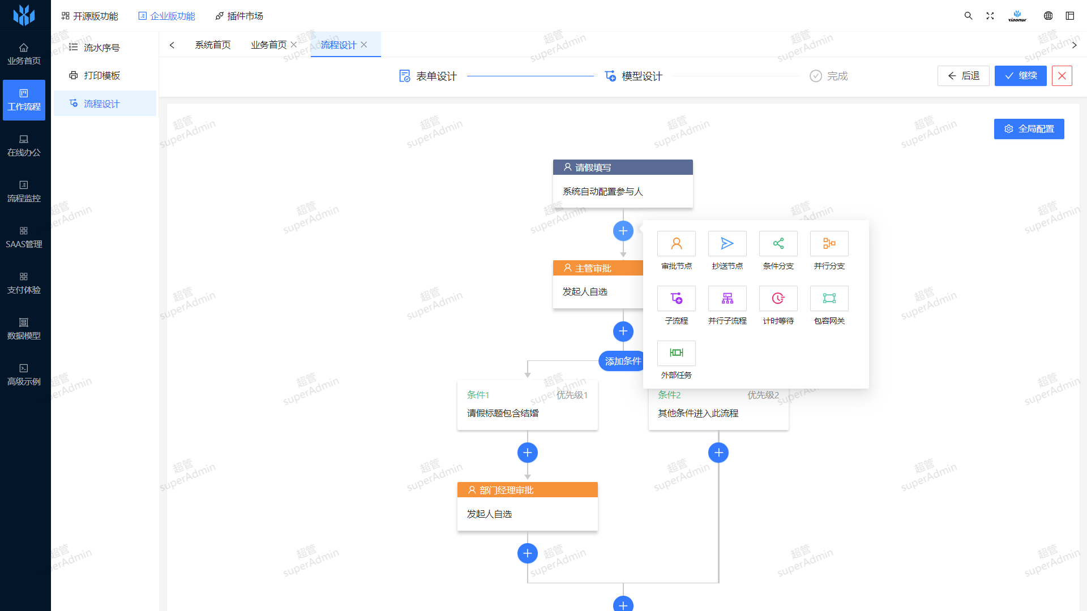Select 流程设计 submenu item

coord(105,104)
